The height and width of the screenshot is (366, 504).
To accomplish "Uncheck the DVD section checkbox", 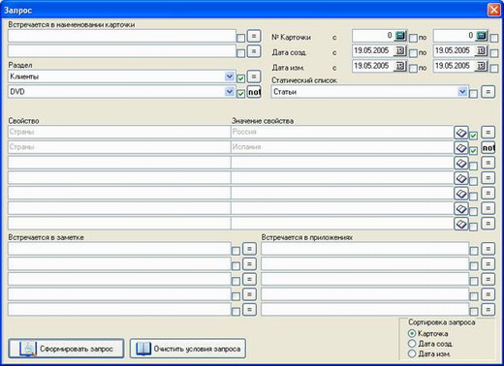I will [240, 94].
